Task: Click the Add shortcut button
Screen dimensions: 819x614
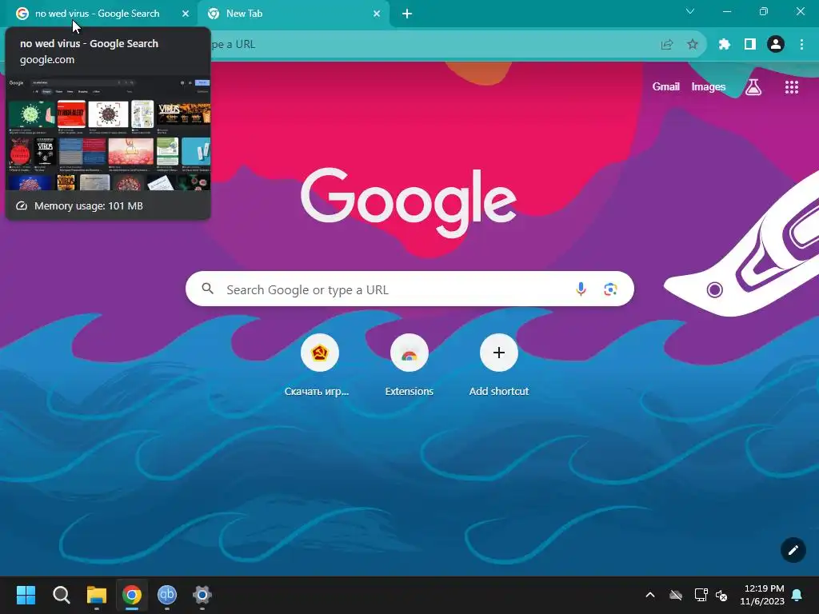Action: click(x=499, y=365)
